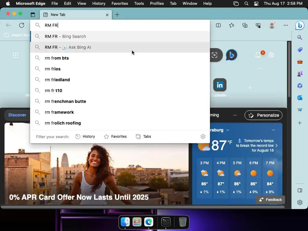Open Terminal from the Dock
This screenshot has width=308, height=231.
pos(166,222)
